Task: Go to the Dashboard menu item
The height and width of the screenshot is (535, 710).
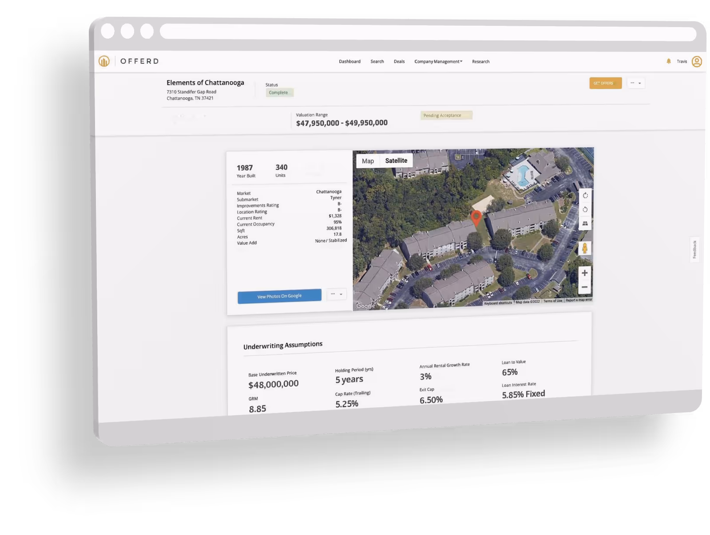Action: [350, 62]
